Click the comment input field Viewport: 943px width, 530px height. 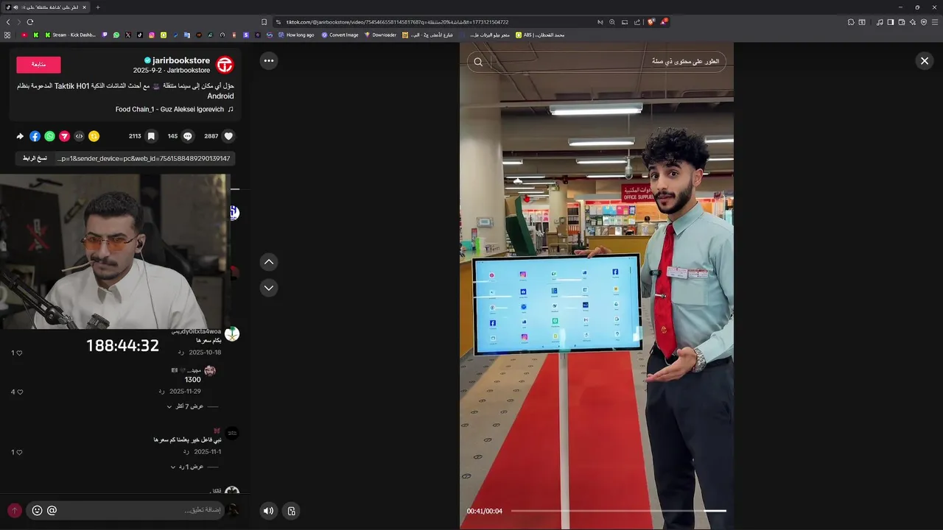(x=125, y=510)
